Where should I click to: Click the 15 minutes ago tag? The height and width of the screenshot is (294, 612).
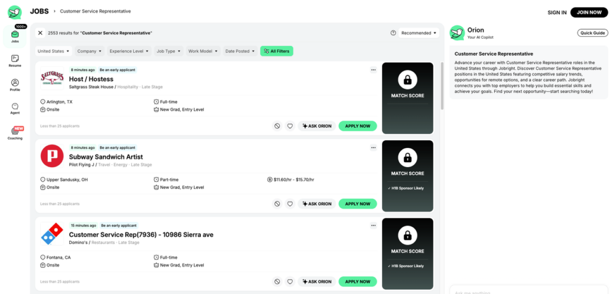84,225
